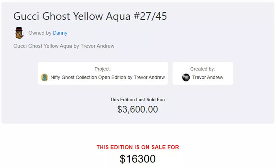276x168 pixels.
Task: Click red 'THIS EDITION IS ON SALE FOR' text
Action: pyautogui.click(x=138, y=147)
